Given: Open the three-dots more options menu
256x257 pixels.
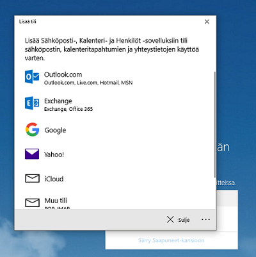Looking at the screenshot, I should [205, 219].
